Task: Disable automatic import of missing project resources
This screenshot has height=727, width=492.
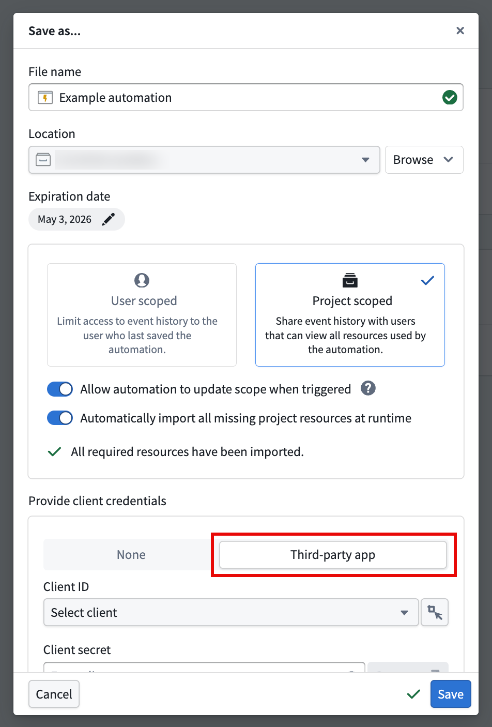Action: (60, 418)
